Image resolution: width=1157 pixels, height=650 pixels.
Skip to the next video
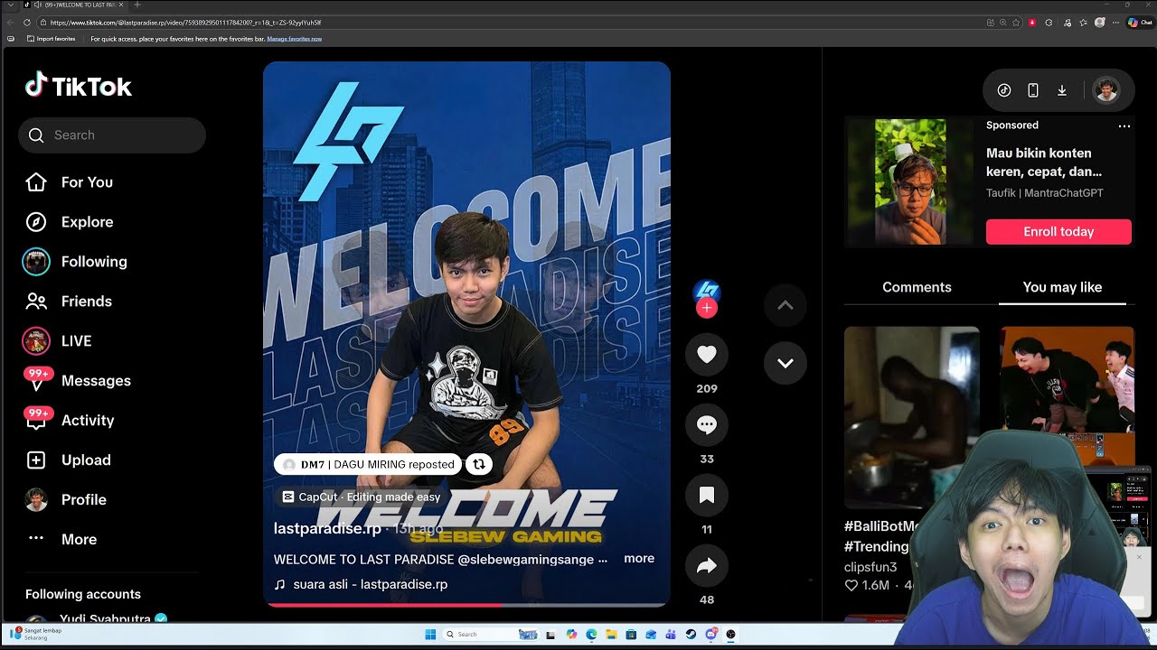(x=785, y=363)
